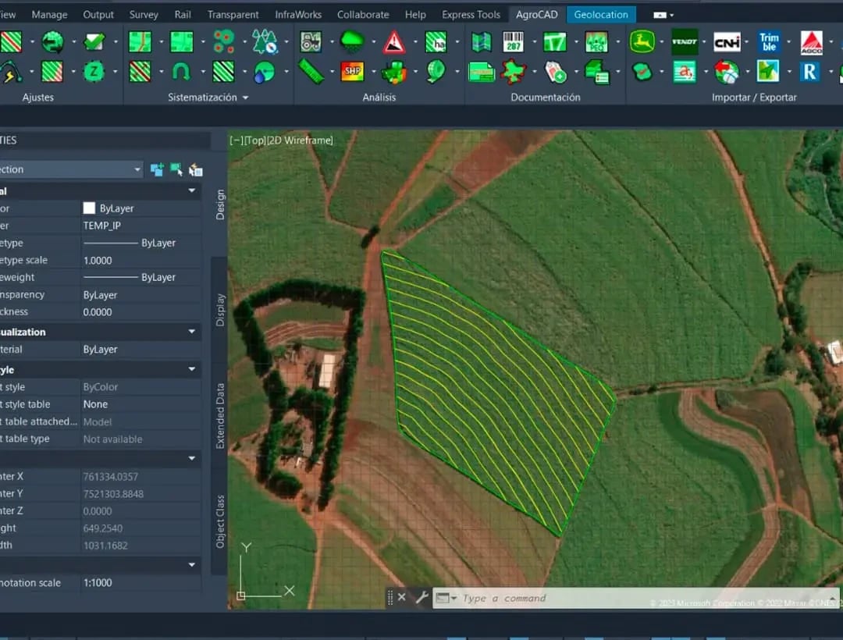The width and height of the screenshot is (843, 640).
Task: Open the dropdown arrow beside the SHP icon
Action: 374,72
